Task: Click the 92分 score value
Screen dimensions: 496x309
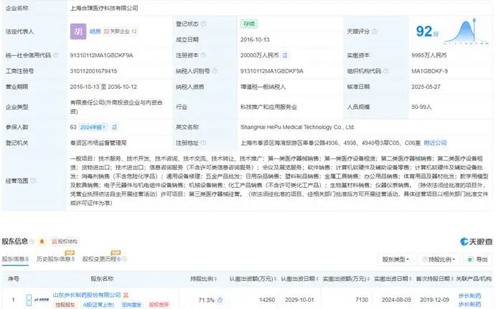Action: tap(427, 32)
